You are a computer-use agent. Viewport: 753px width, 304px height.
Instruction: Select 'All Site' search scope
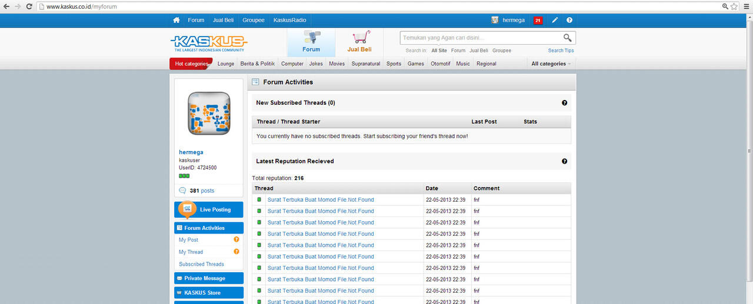point(439,51)
